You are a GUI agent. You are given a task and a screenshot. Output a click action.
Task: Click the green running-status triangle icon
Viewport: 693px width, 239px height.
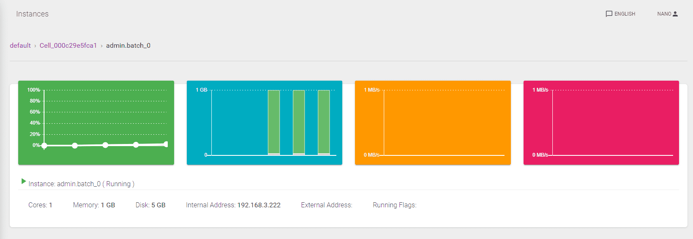tap(24, 181)
